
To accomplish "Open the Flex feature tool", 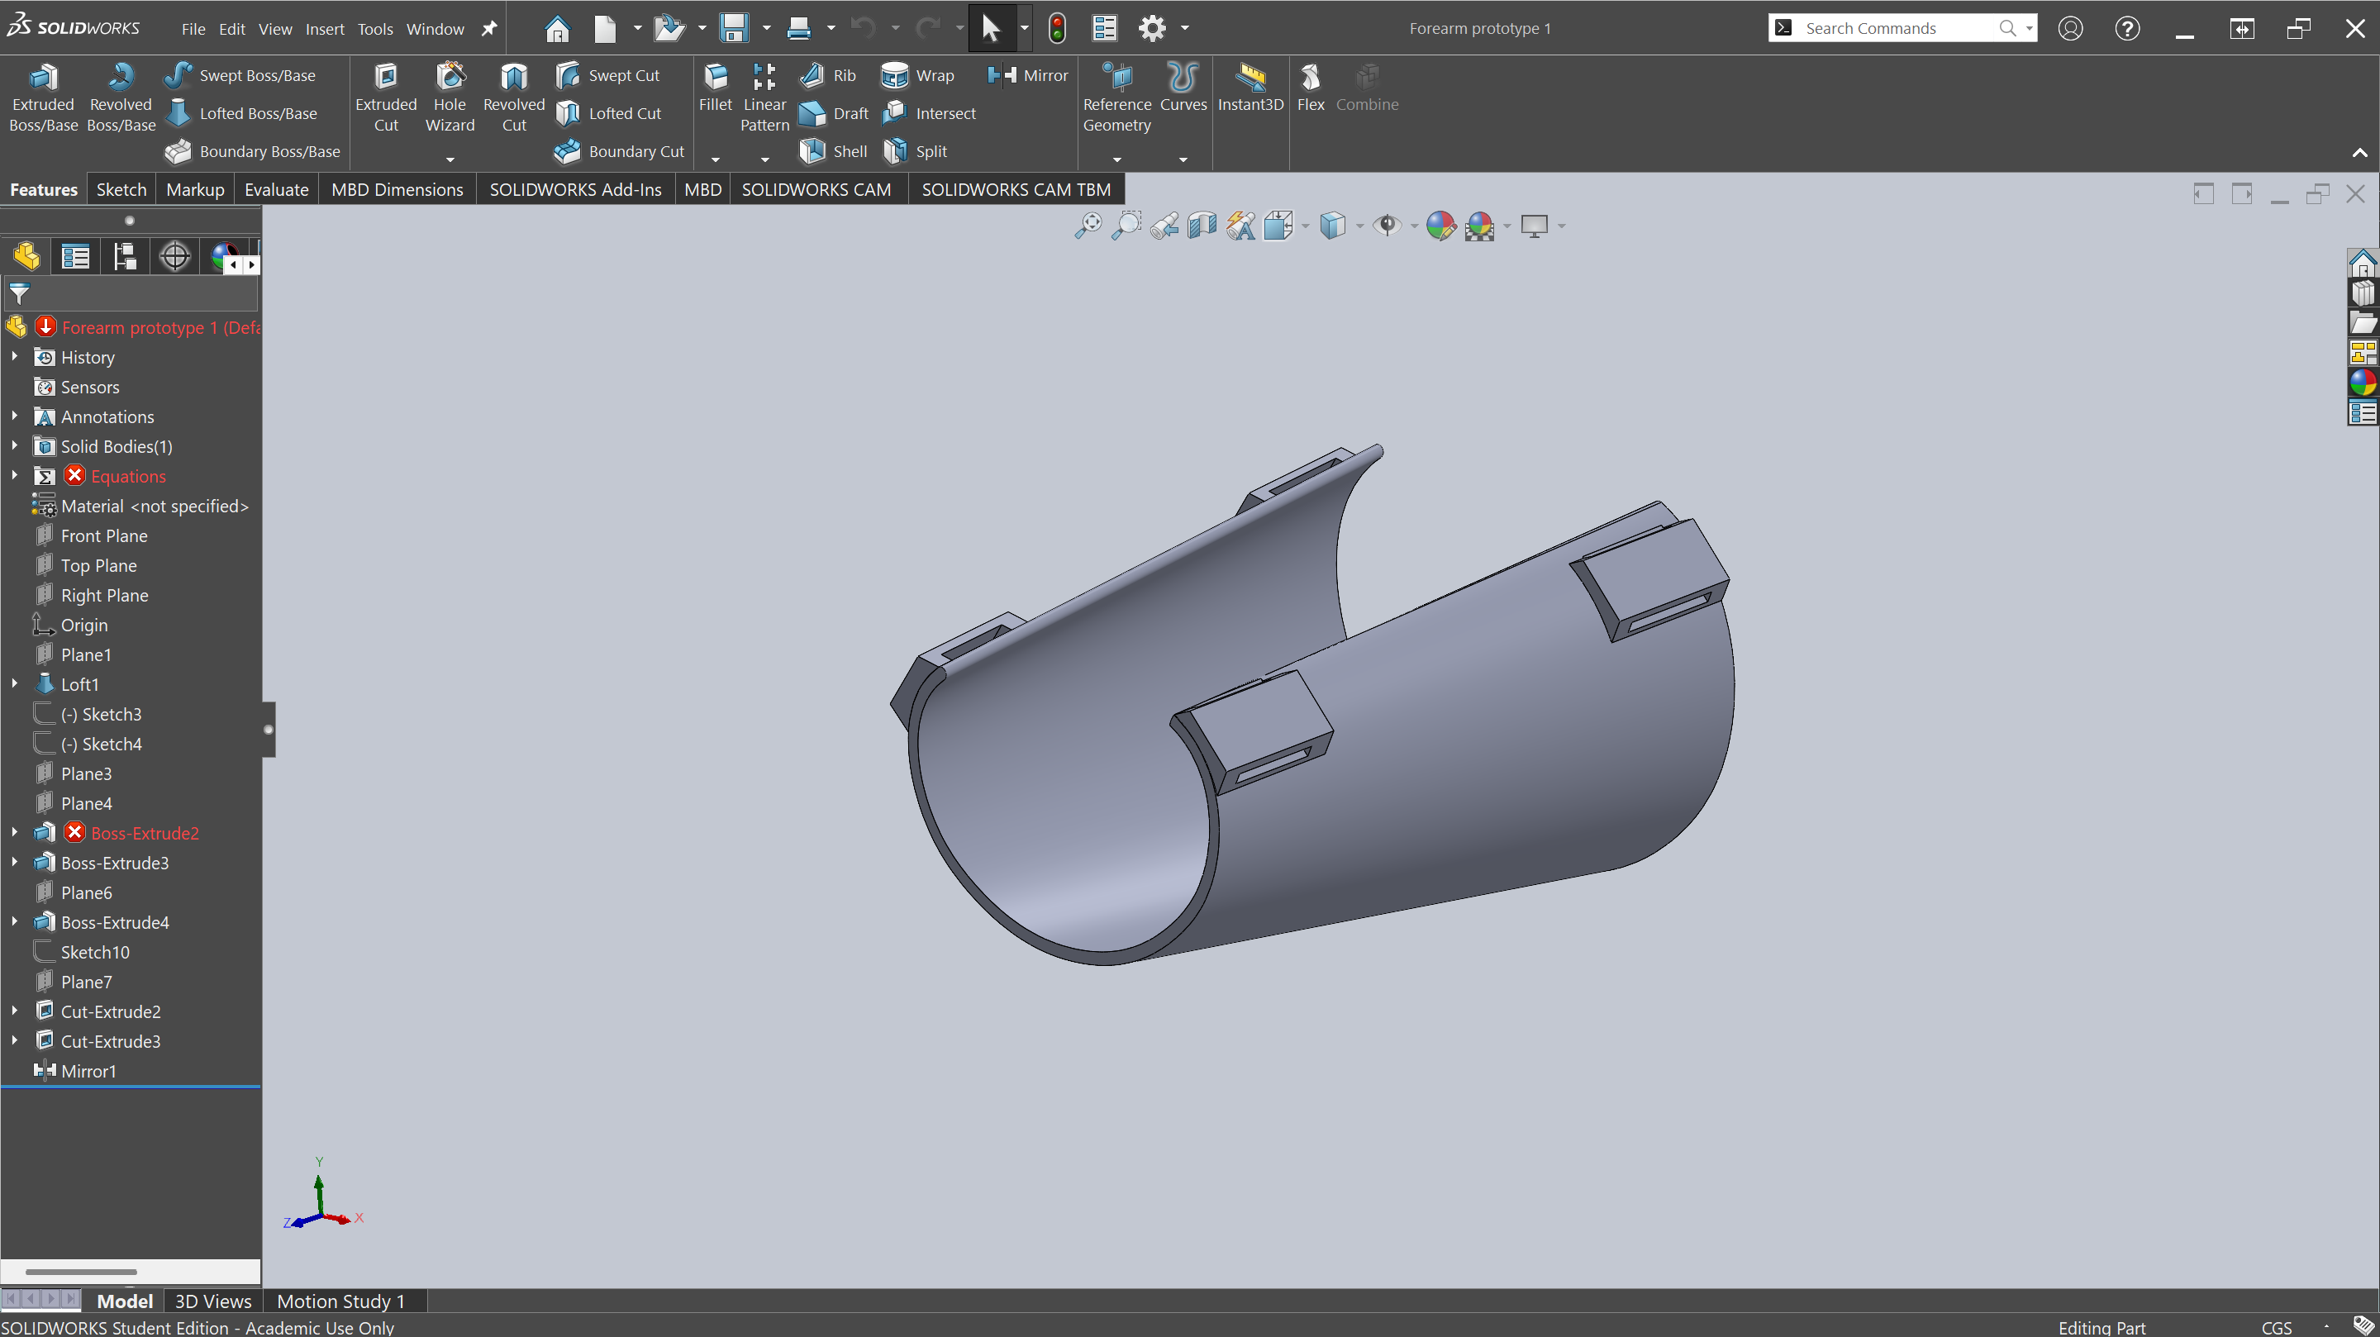I will (x=1310, y=88).
